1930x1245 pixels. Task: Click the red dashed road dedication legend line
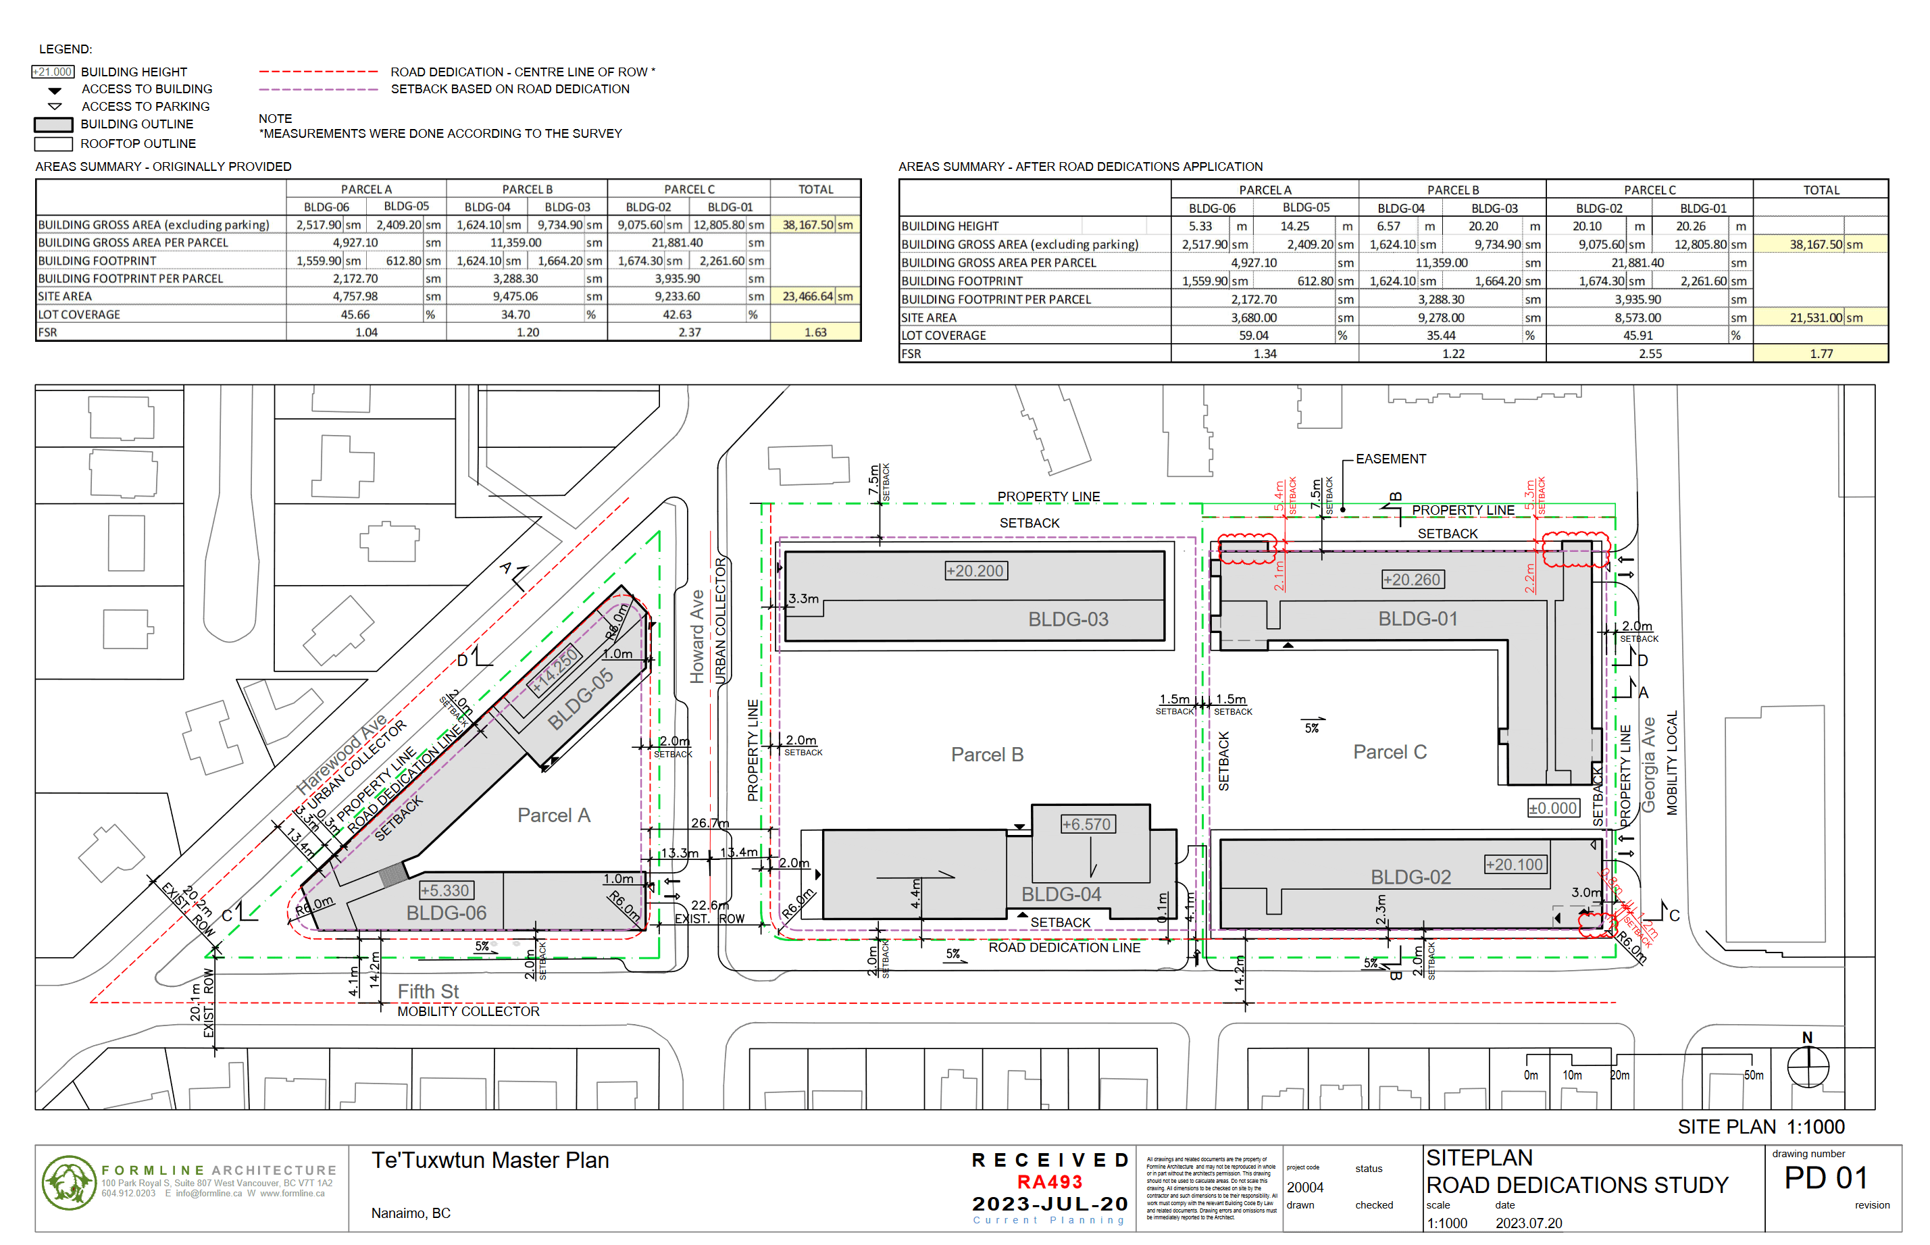click(x=318, y=72)
